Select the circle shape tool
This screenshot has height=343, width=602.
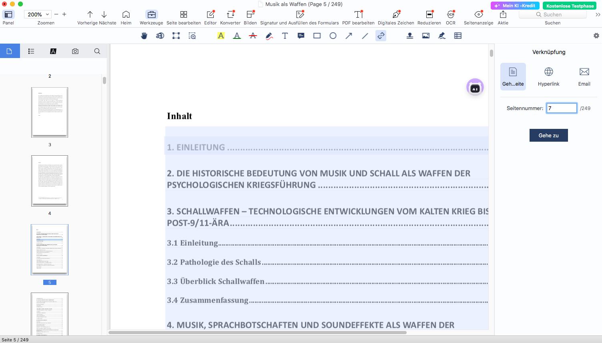pyautogui.click(x=333, y=36)
